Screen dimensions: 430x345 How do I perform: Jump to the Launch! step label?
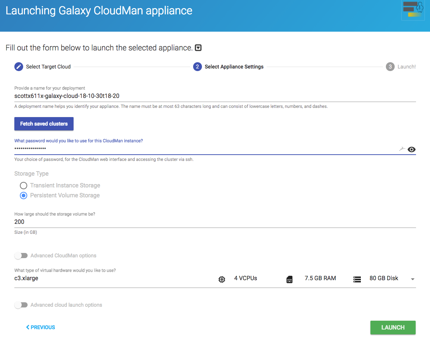406,67
